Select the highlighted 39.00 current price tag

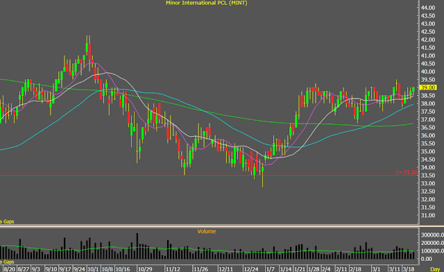coord(427,87)
